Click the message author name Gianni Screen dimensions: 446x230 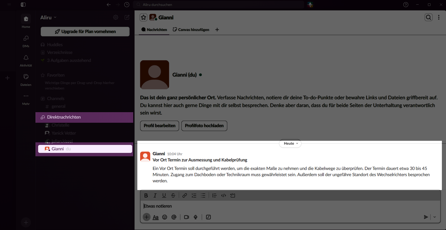pos(159,154)
